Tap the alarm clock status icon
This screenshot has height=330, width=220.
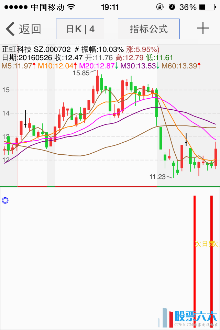[172, 7]
